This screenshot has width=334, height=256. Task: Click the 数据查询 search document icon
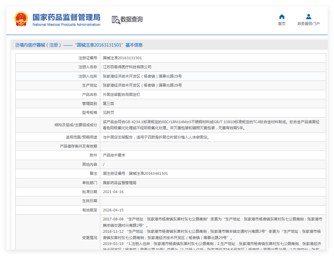[116, 20]
